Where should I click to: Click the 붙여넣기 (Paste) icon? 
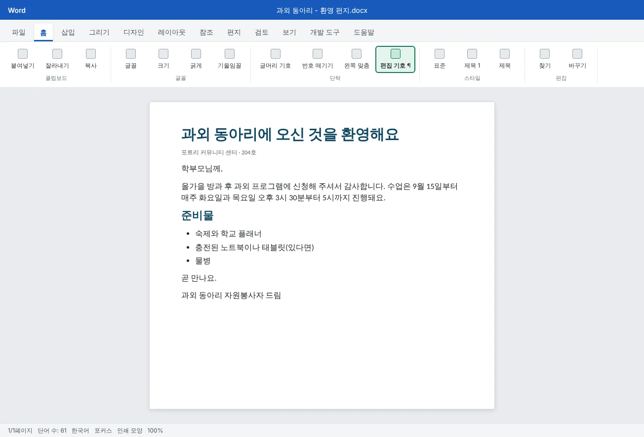[23, 54]
